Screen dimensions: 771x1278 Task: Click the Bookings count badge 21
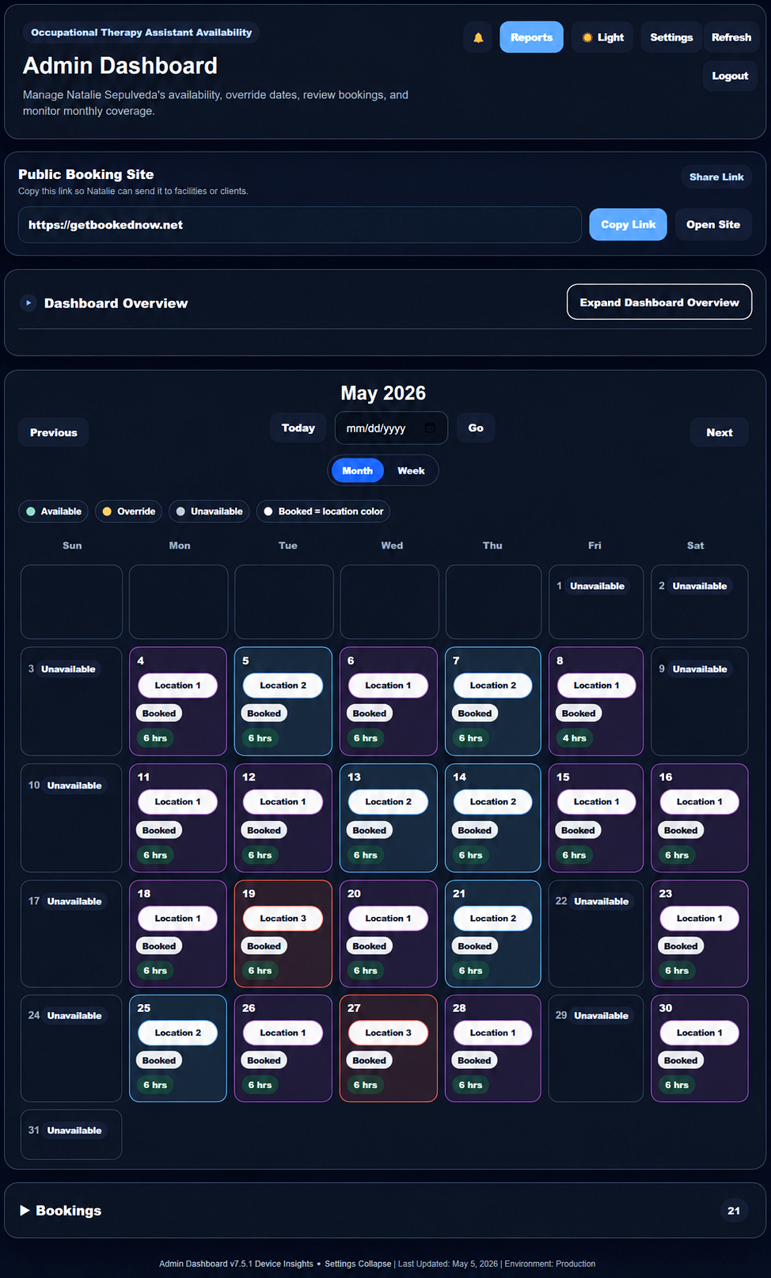click(734, 1211)
